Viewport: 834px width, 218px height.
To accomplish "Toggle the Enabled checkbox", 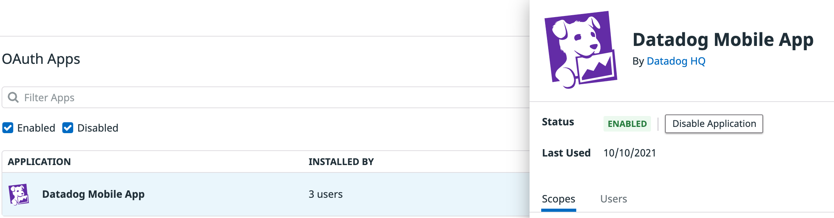I will click(8, 128).
